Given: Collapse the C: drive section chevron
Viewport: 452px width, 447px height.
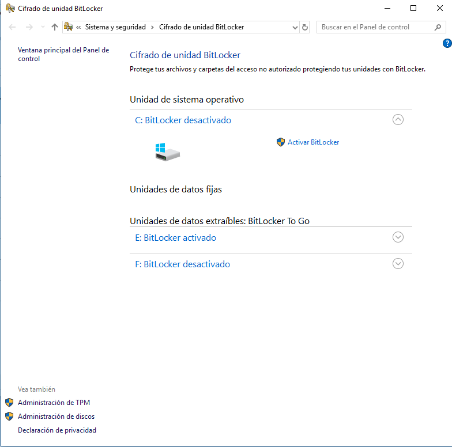Looking at the screenshot, I should tap(398, 120).
